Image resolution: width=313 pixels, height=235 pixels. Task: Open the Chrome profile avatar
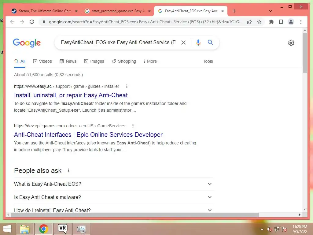(x=291, y=22)
